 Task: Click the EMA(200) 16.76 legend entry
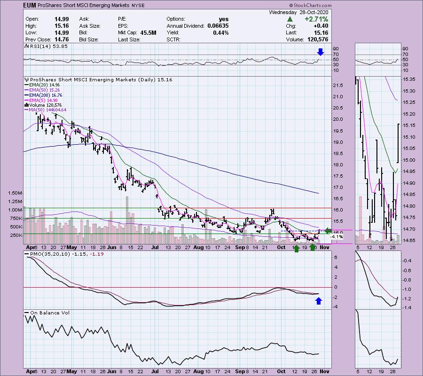click(43, 95)
